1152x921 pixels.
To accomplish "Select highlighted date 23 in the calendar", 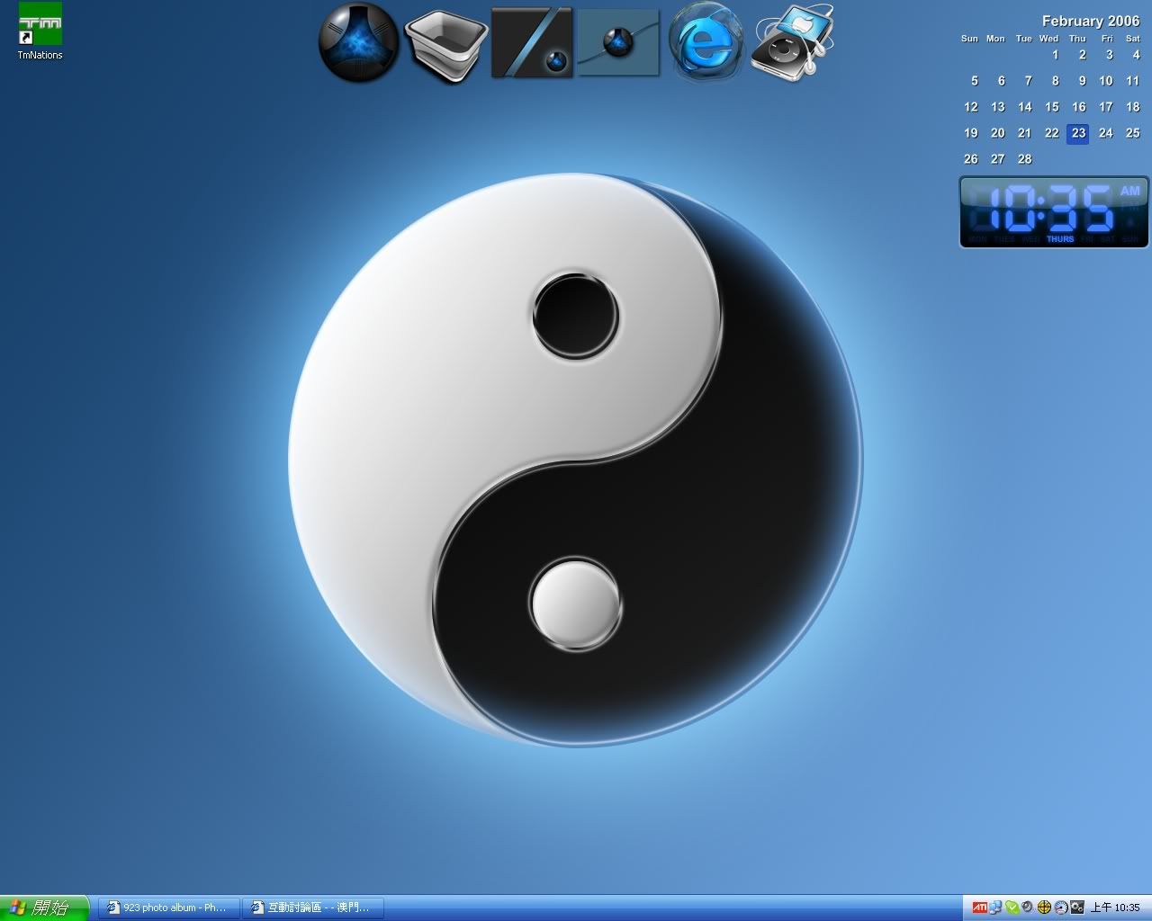I will click(1078, 133).
